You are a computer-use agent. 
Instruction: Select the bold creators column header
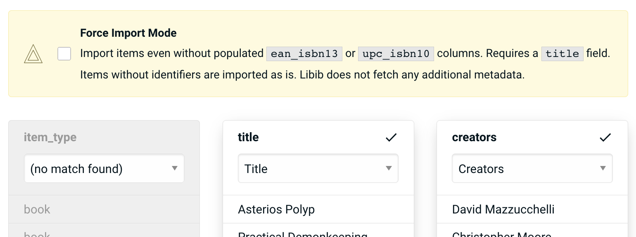coord(474,137)
